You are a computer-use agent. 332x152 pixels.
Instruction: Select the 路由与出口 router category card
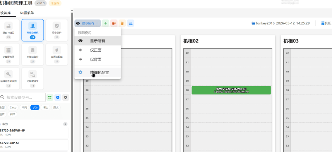(9, 30)
